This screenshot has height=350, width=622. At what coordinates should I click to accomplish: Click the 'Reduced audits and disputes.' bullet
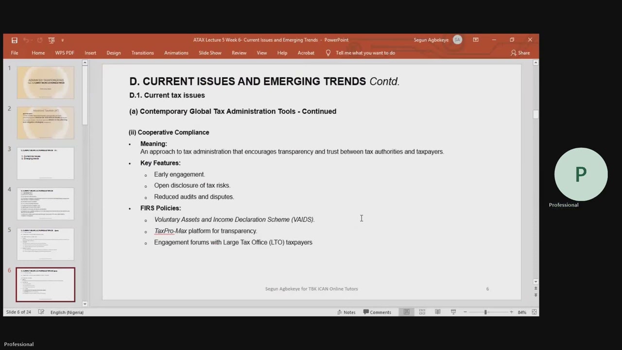pyautogui.click(x=194, y=197)
